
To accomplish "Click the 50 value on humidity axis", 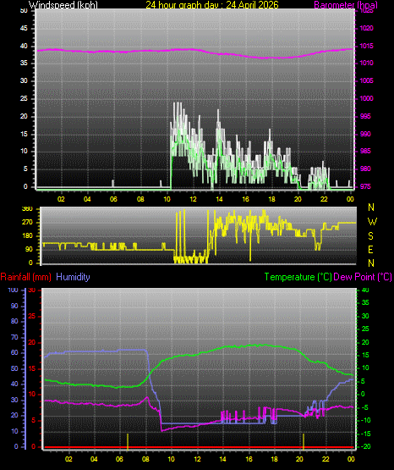I will click(14, 368).
